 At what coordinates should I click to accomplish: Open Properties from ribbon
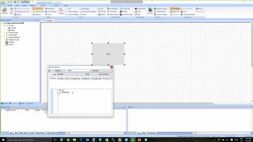[50, 9]
